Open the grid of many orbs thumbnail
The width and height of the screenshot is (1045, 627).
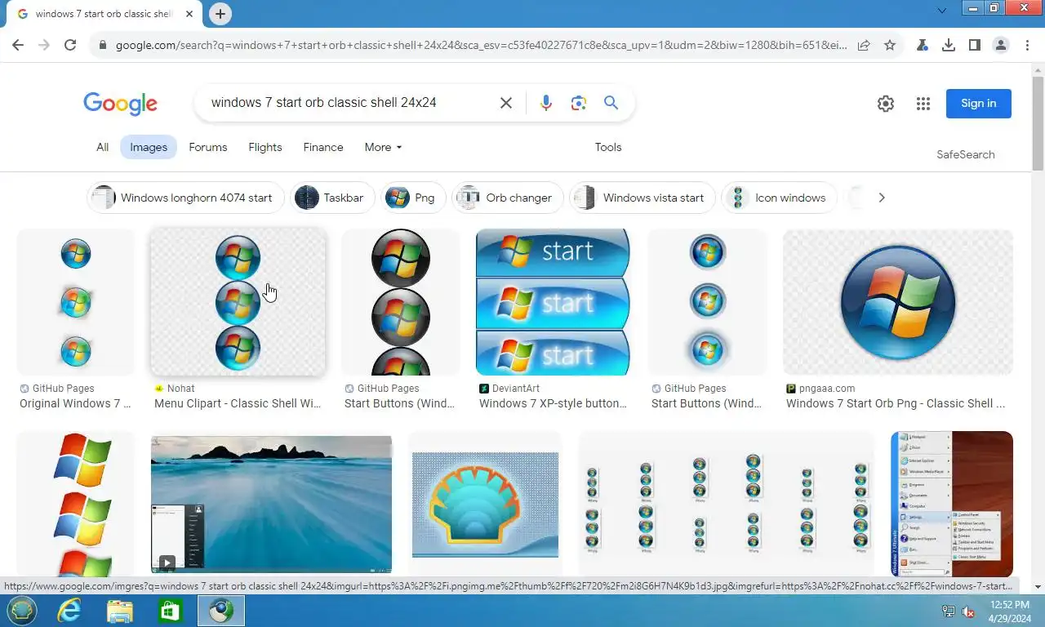click(x=726, y=505)
